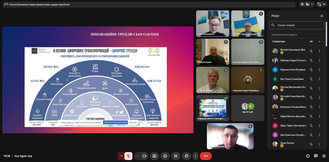Collapse the Співавтори participants section
The image size is (329, 162).
tap(319, 41)
